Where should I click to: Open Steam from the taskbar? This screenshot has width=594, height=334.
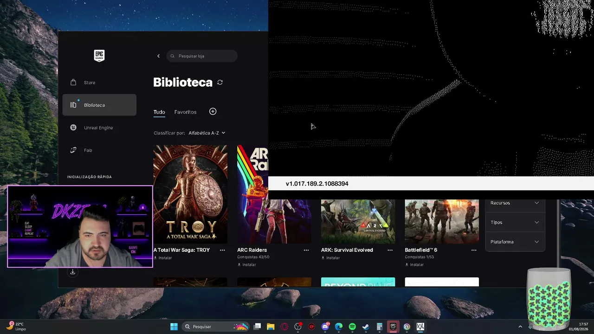(366, 327)
